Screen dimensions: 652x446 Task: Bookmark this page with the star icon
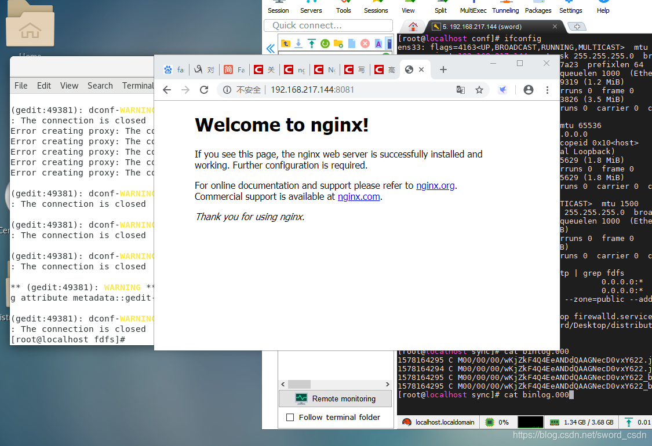click(479, 90)
